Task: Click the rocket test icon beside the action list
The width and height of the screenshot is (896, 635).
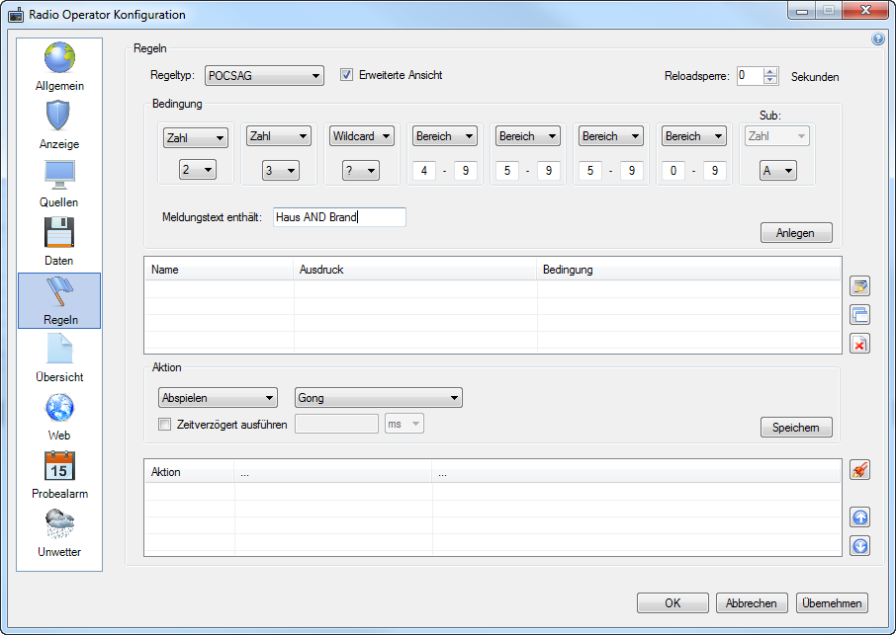Action: (859, 470)
